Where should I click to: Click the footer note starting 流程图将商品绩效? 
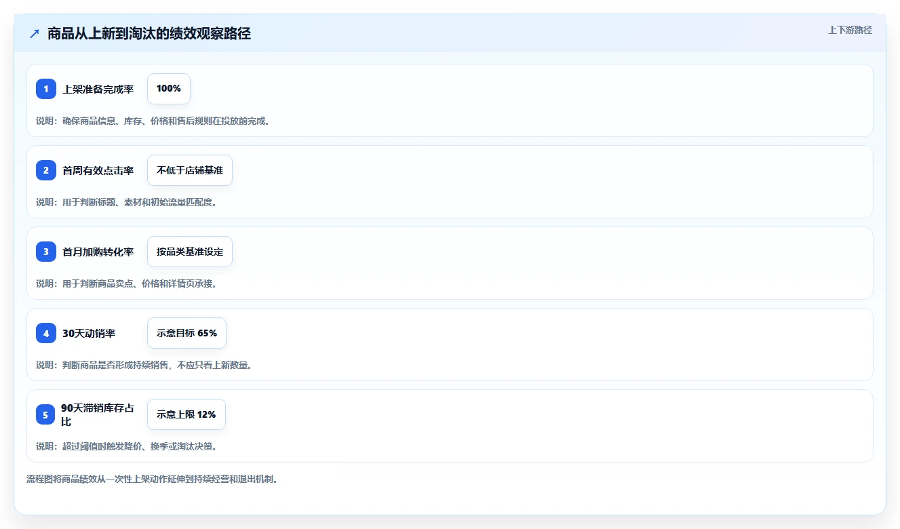[152, 479]
